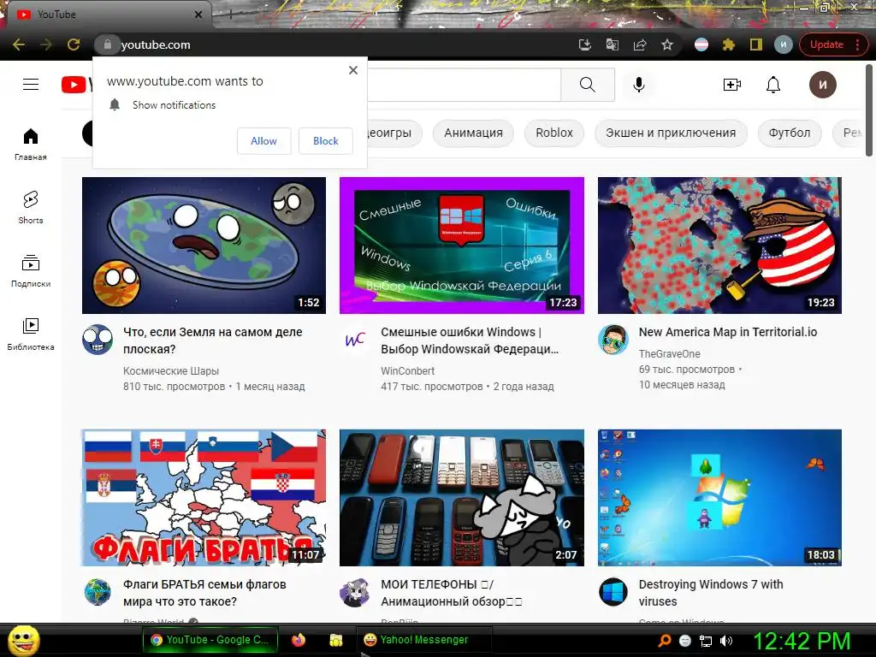Screen dimensions: 876x657
Task: Click the WinConbert channel name
Action: point(408,371)
